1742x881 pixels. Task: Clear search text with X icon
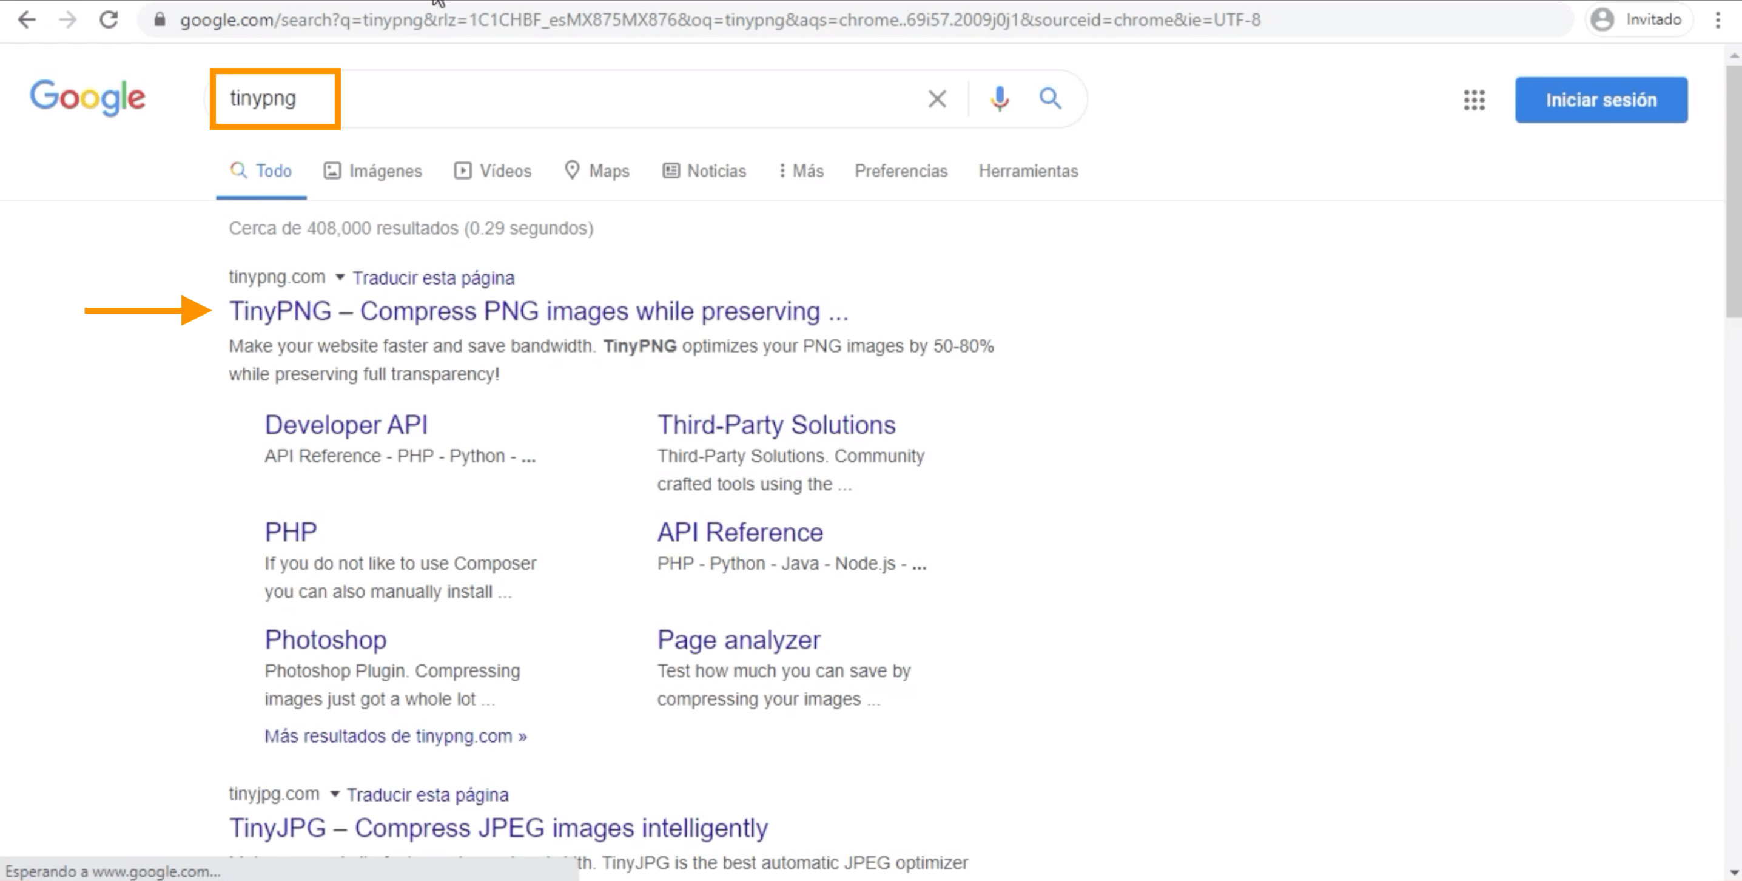tap(937, 100)
